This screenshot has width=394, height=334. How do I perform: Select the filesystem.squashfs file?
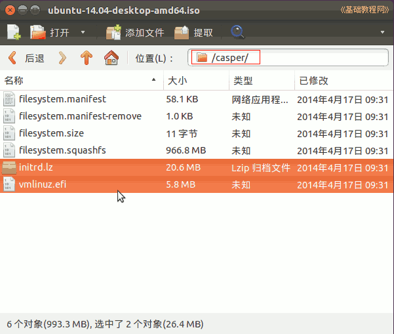197,150
